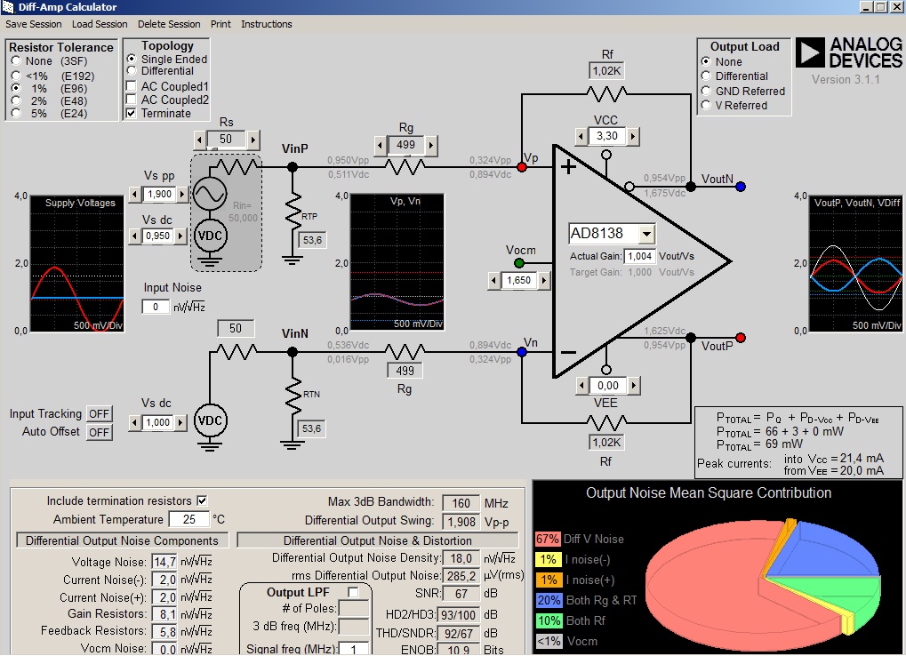Decrease Vocm with left arrow
This screenshot has height=656, width=906.
point(494,281)
